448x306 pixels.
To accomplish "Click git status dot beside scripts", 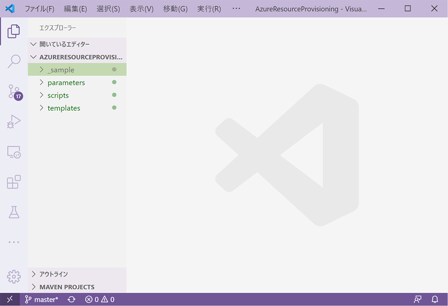I will [x=114, y=95].
